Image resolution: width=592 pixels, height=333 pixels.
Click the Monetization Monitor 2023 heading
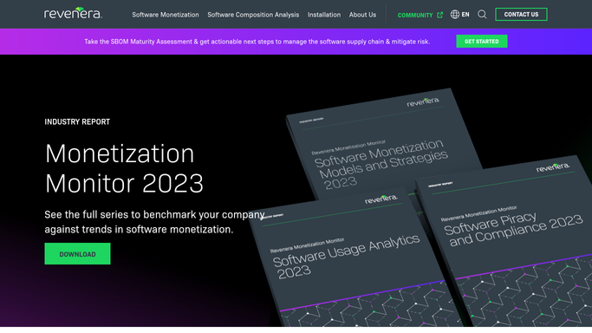tap(124, 168)
